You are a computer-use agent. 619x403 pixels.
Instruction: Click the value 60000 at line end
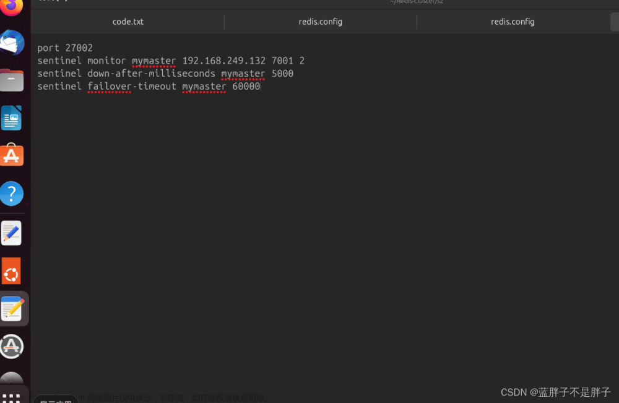coord(246,87)
